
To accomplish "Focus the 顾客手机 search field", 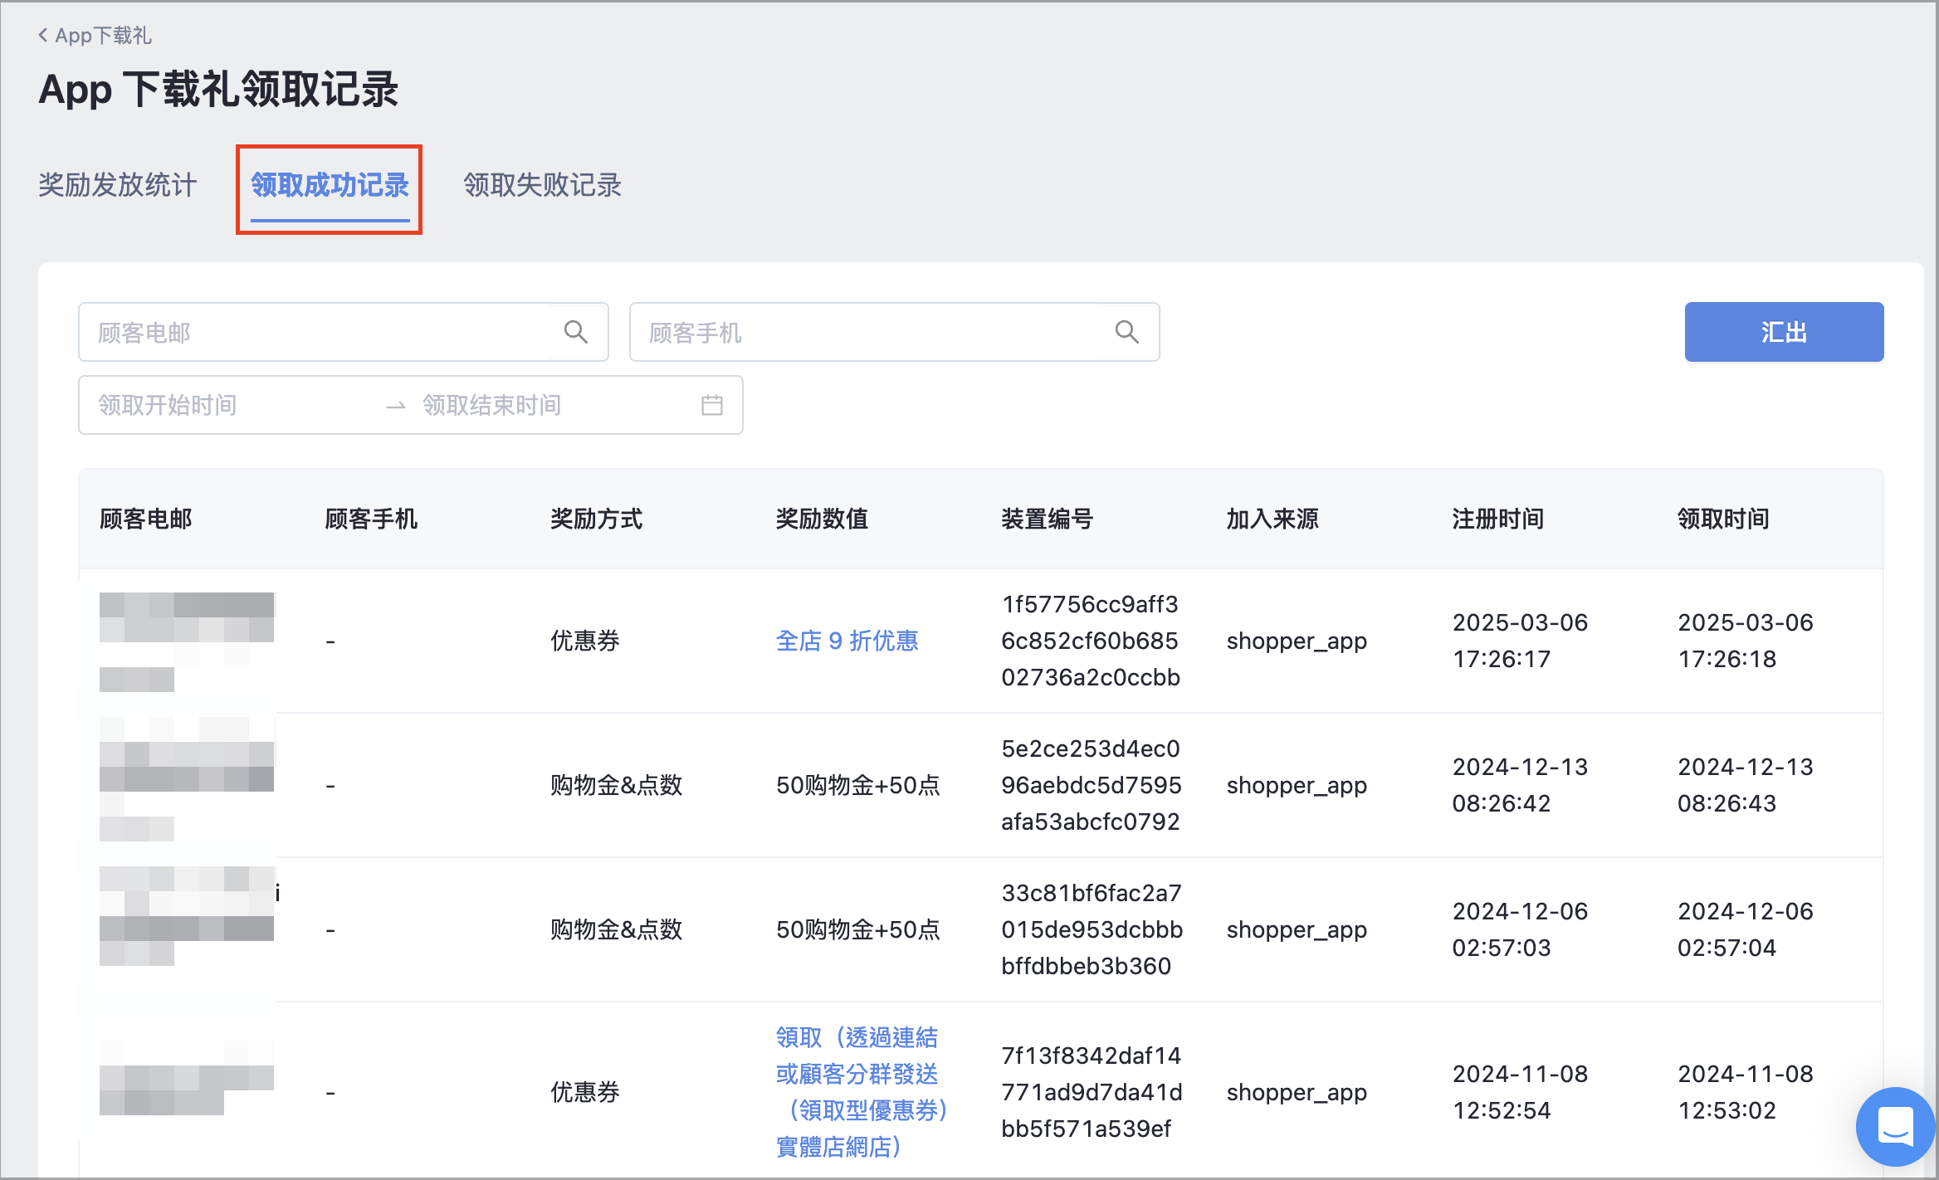I will [x=894, y=332].
